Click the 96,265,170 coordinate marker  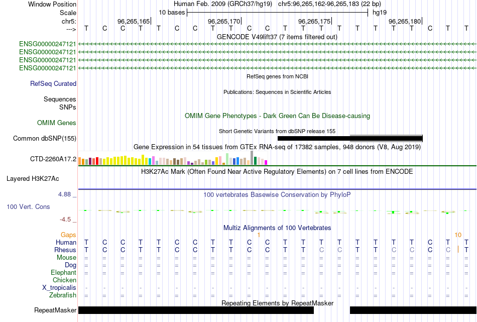pos(224,21)
